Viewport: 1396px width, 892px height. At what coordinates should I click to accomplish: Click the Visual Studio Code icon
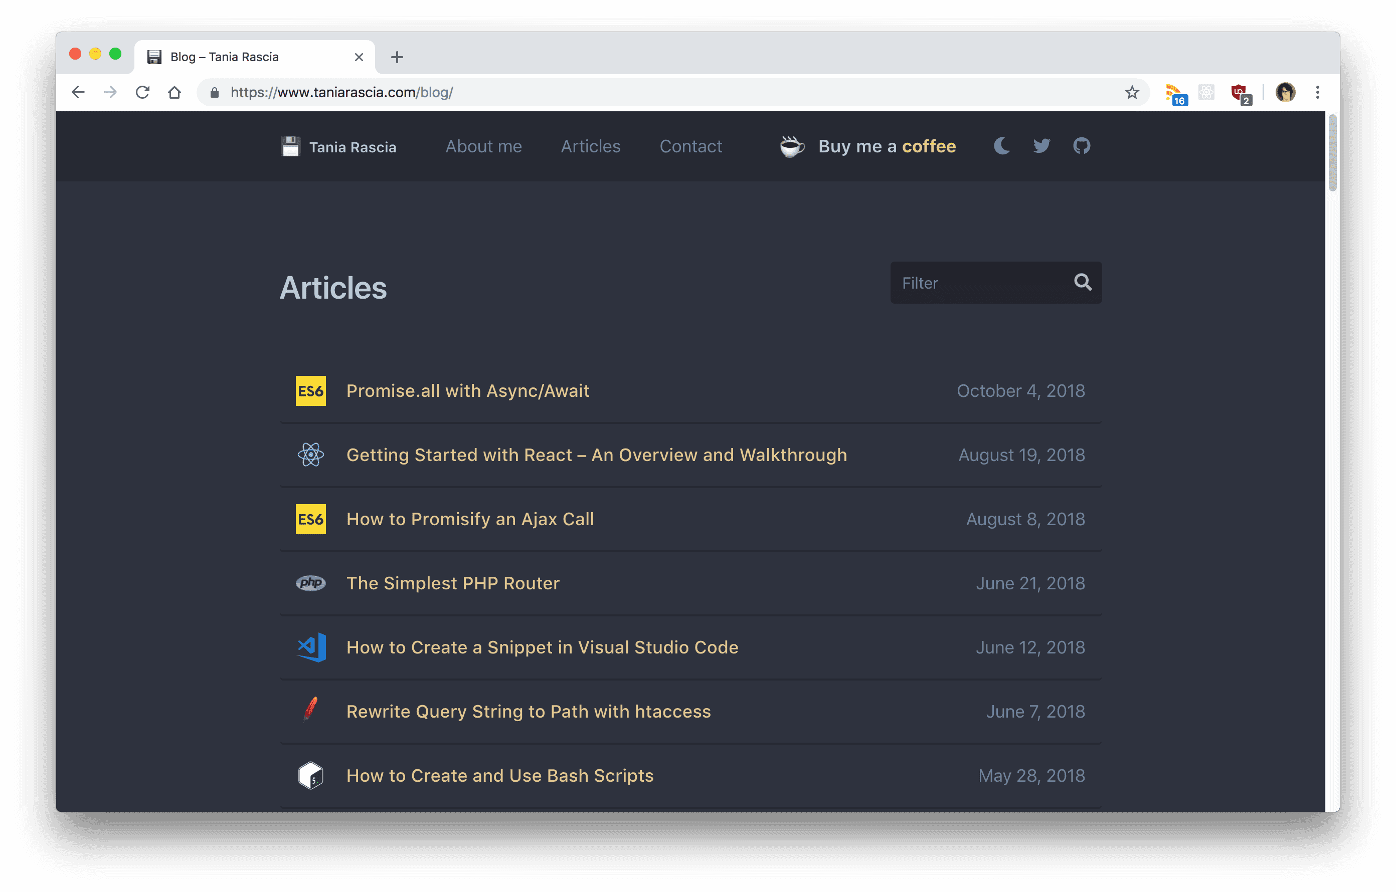click(311, 647)
